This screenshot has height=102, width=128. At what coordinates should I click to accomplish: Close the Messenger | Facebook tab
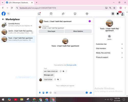tap(32, 3)
